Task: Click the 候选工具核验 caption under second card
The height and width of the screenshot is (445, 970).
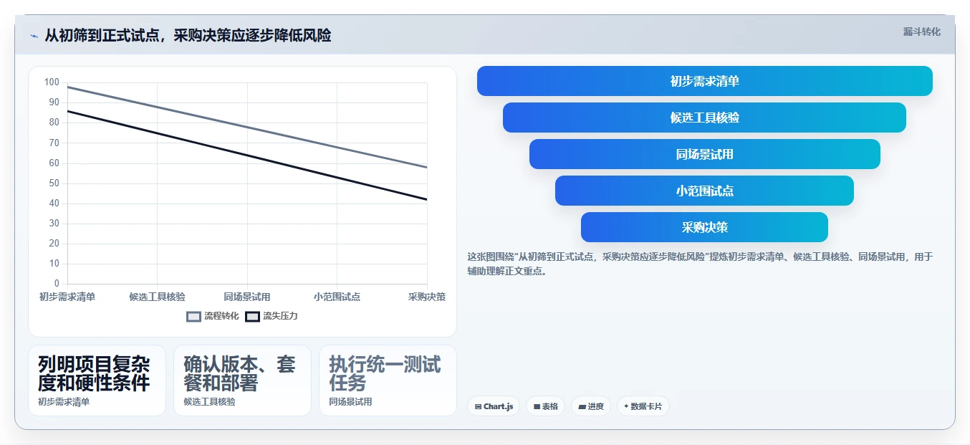Action: coord(209,402)
